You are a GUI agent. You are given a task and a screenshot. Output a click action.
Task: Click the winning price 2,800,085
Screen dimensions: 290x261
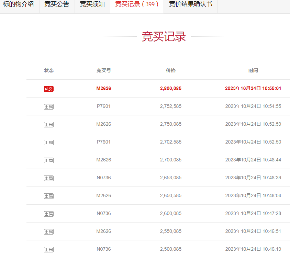point(171,88)
